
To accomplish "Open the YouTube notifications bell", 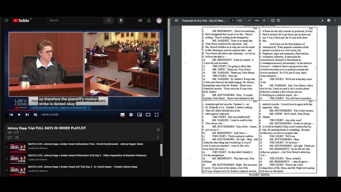I will pos(149,21).
